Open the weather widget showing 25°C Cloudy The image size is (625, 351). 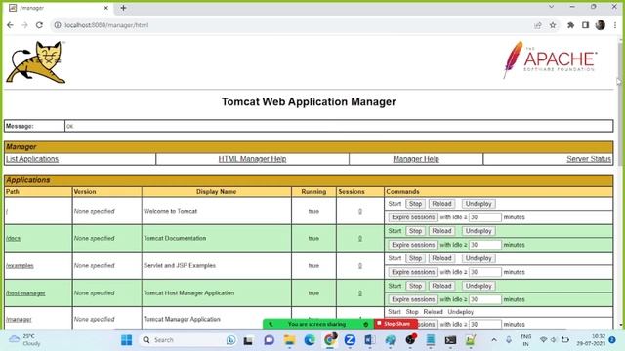[x=24, y=340]
